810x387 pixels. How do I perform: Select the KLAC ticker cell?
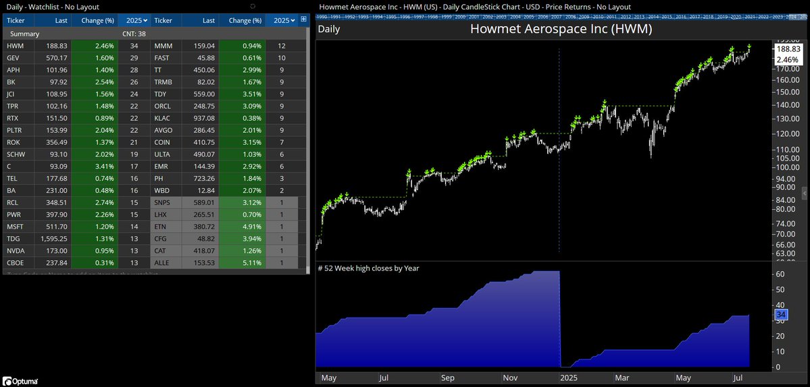[x=166, y=118]
